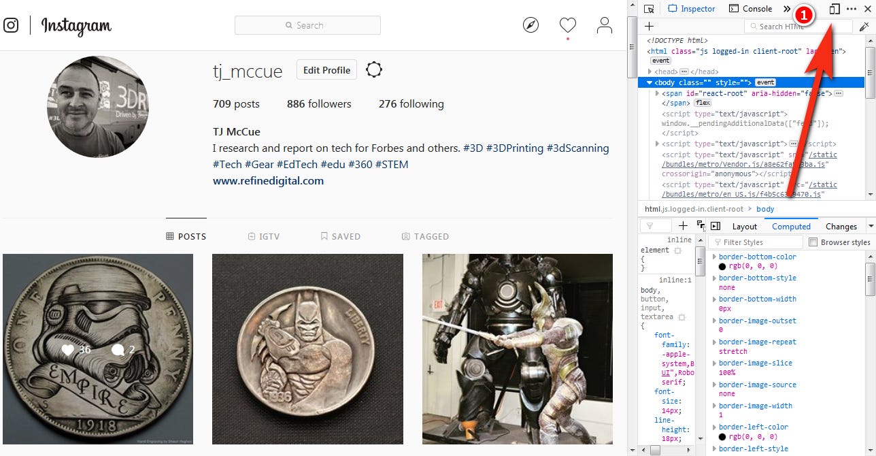Expand border-image-width computed property
Viewport: 876px width, 456px height.
click(x=714, y=406)
